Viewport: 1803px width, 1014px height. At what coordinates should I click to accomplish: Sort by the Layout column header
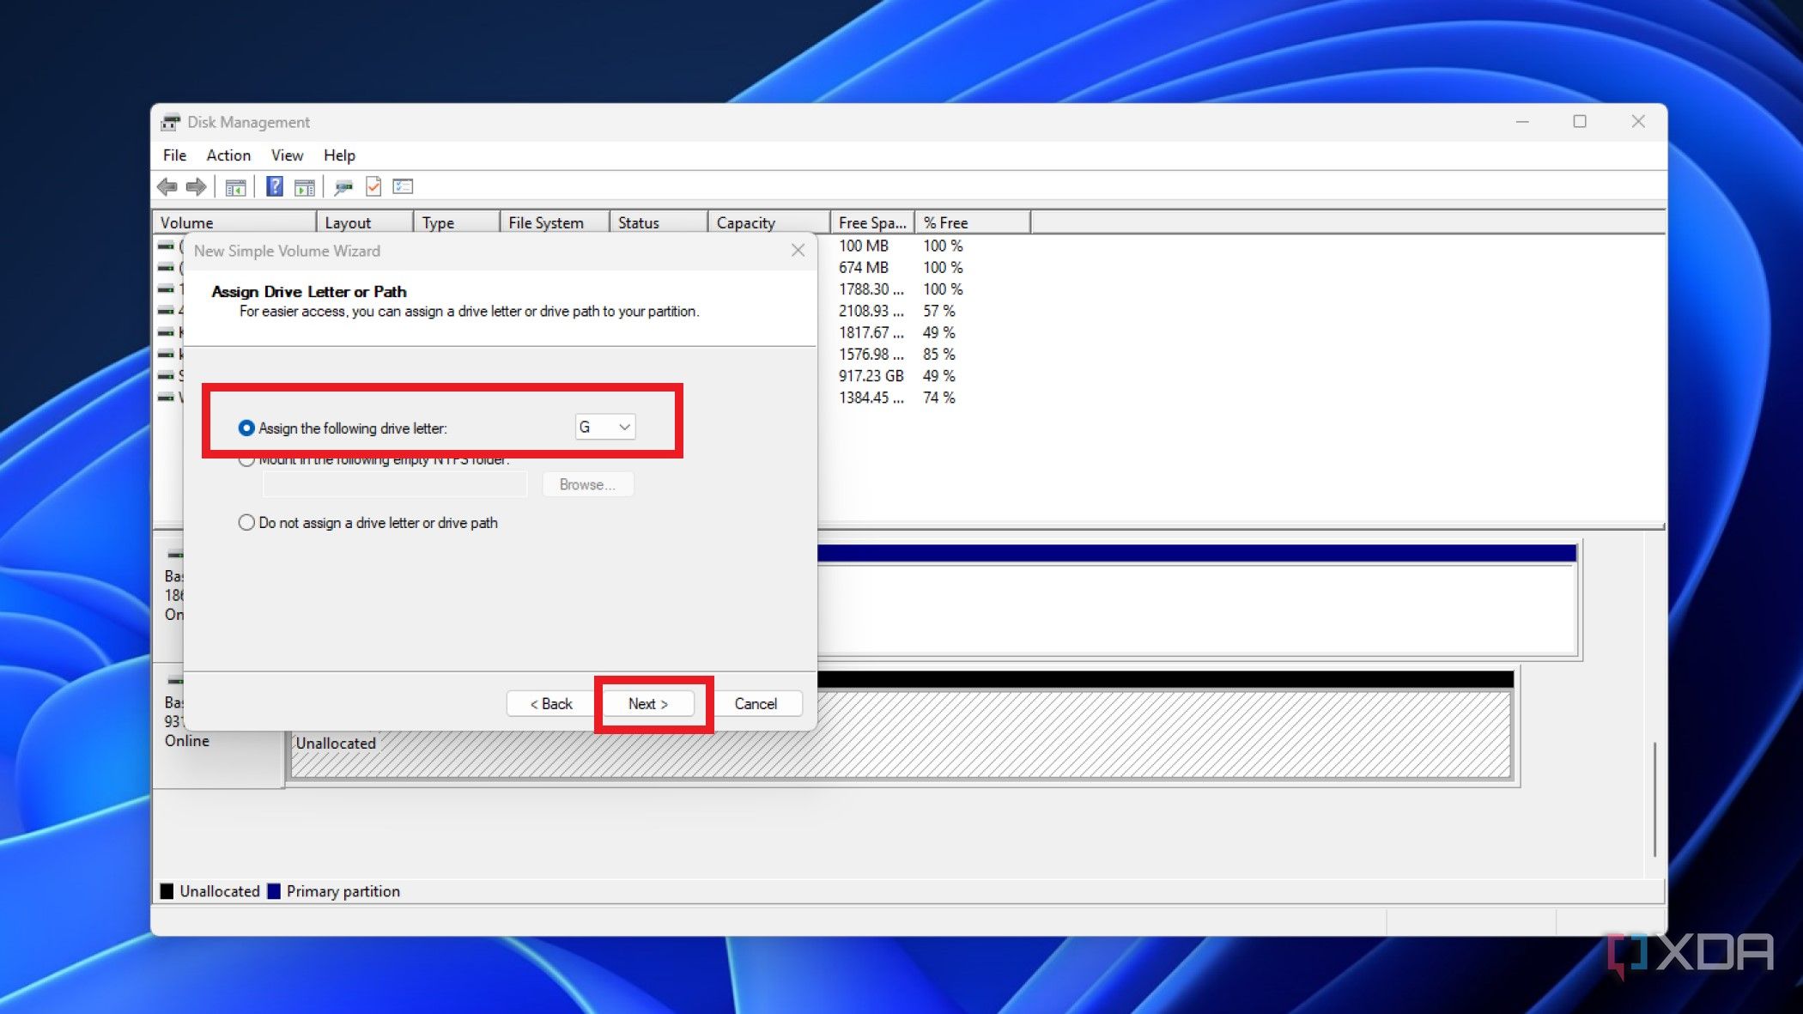click(x=365, y=222)
